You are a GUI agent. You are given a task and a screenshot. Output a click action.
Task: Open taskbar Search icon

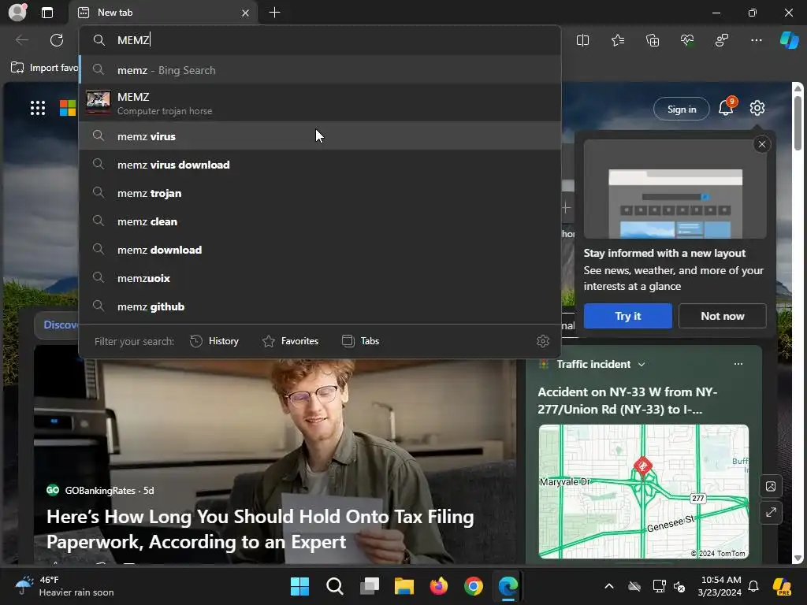[x=334, y=586]
